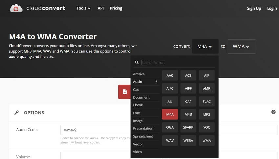Image resolution: width=279 pixels, height=159 pixels.
Task: Choose the OGA format button
Action: click(170, 127)
